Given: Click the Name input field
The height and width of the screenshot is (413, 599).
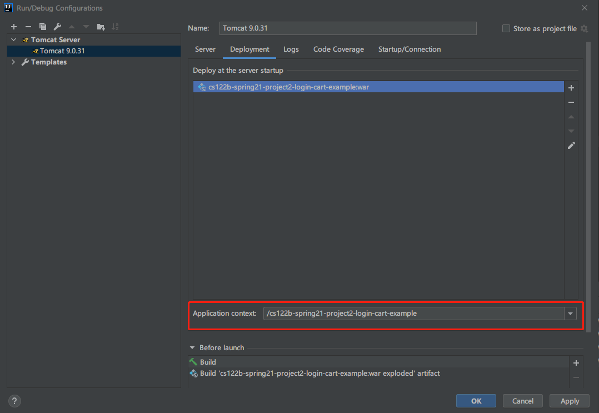Looking at the screenshot, I should (348, 28).
